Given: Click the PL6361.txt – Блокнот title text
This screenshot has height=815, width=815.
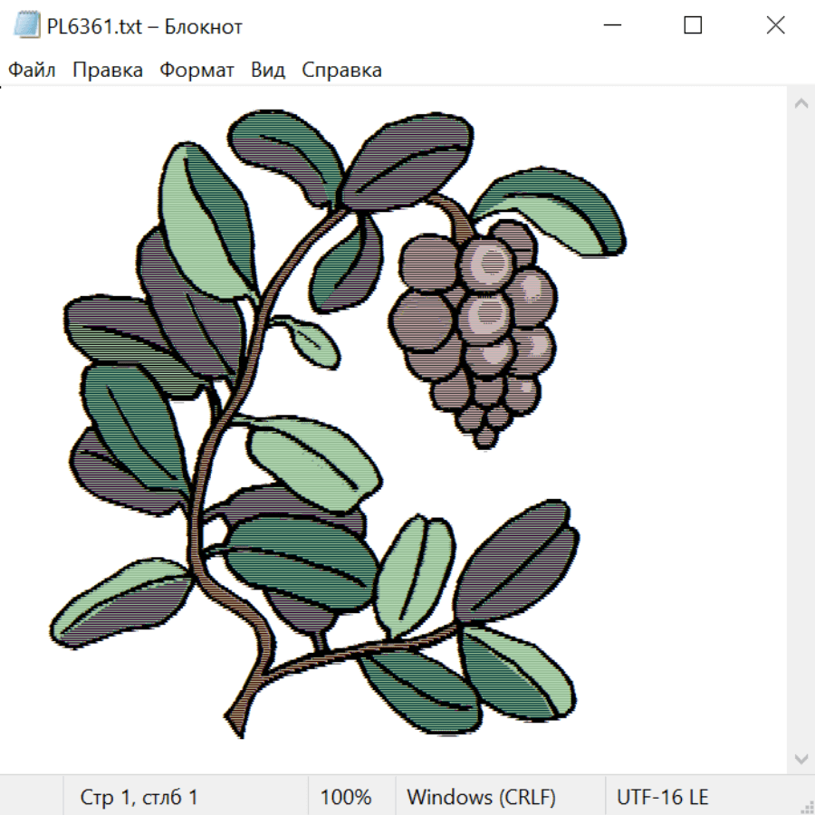Looking at the screenshot, I should (145, 26).
